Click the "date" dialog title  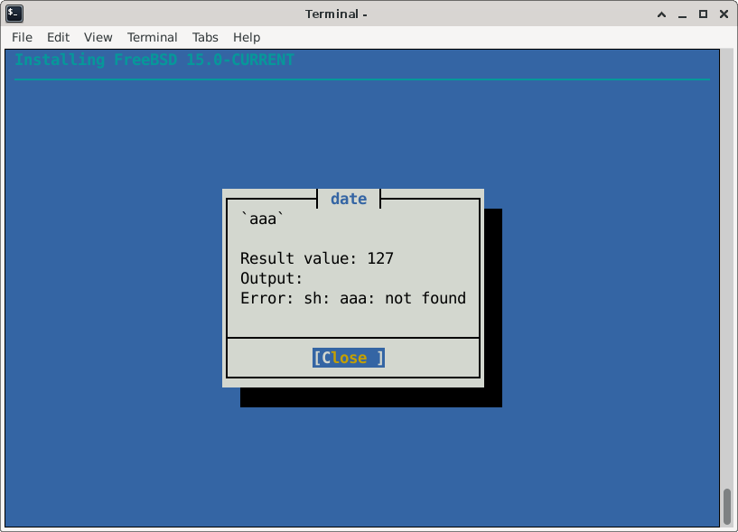(x=349, y=199)
